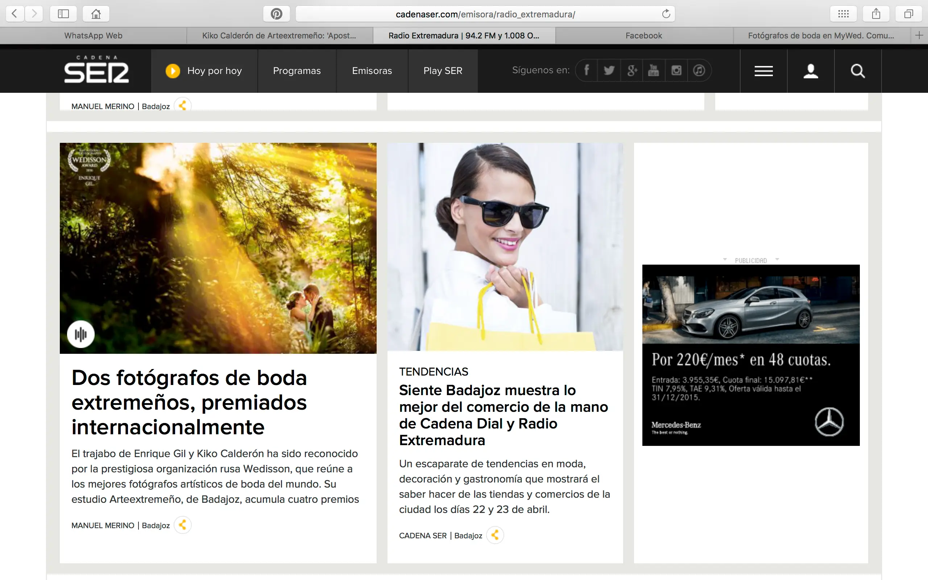Image resolution: width=928 pixels, height=580 pixels.
Task: Reload the page with the refresh icon
Action: 666,14
